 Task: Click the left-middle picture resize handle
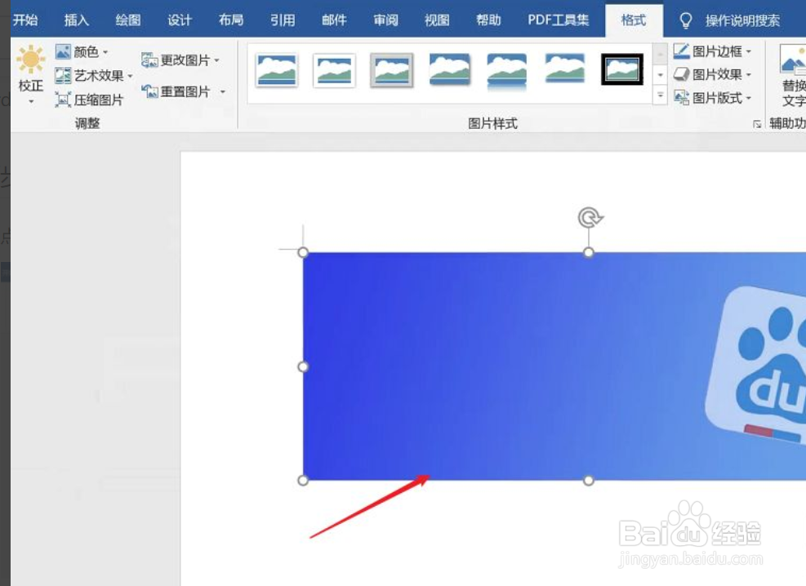pyautogui.click(x=303, y=366)
